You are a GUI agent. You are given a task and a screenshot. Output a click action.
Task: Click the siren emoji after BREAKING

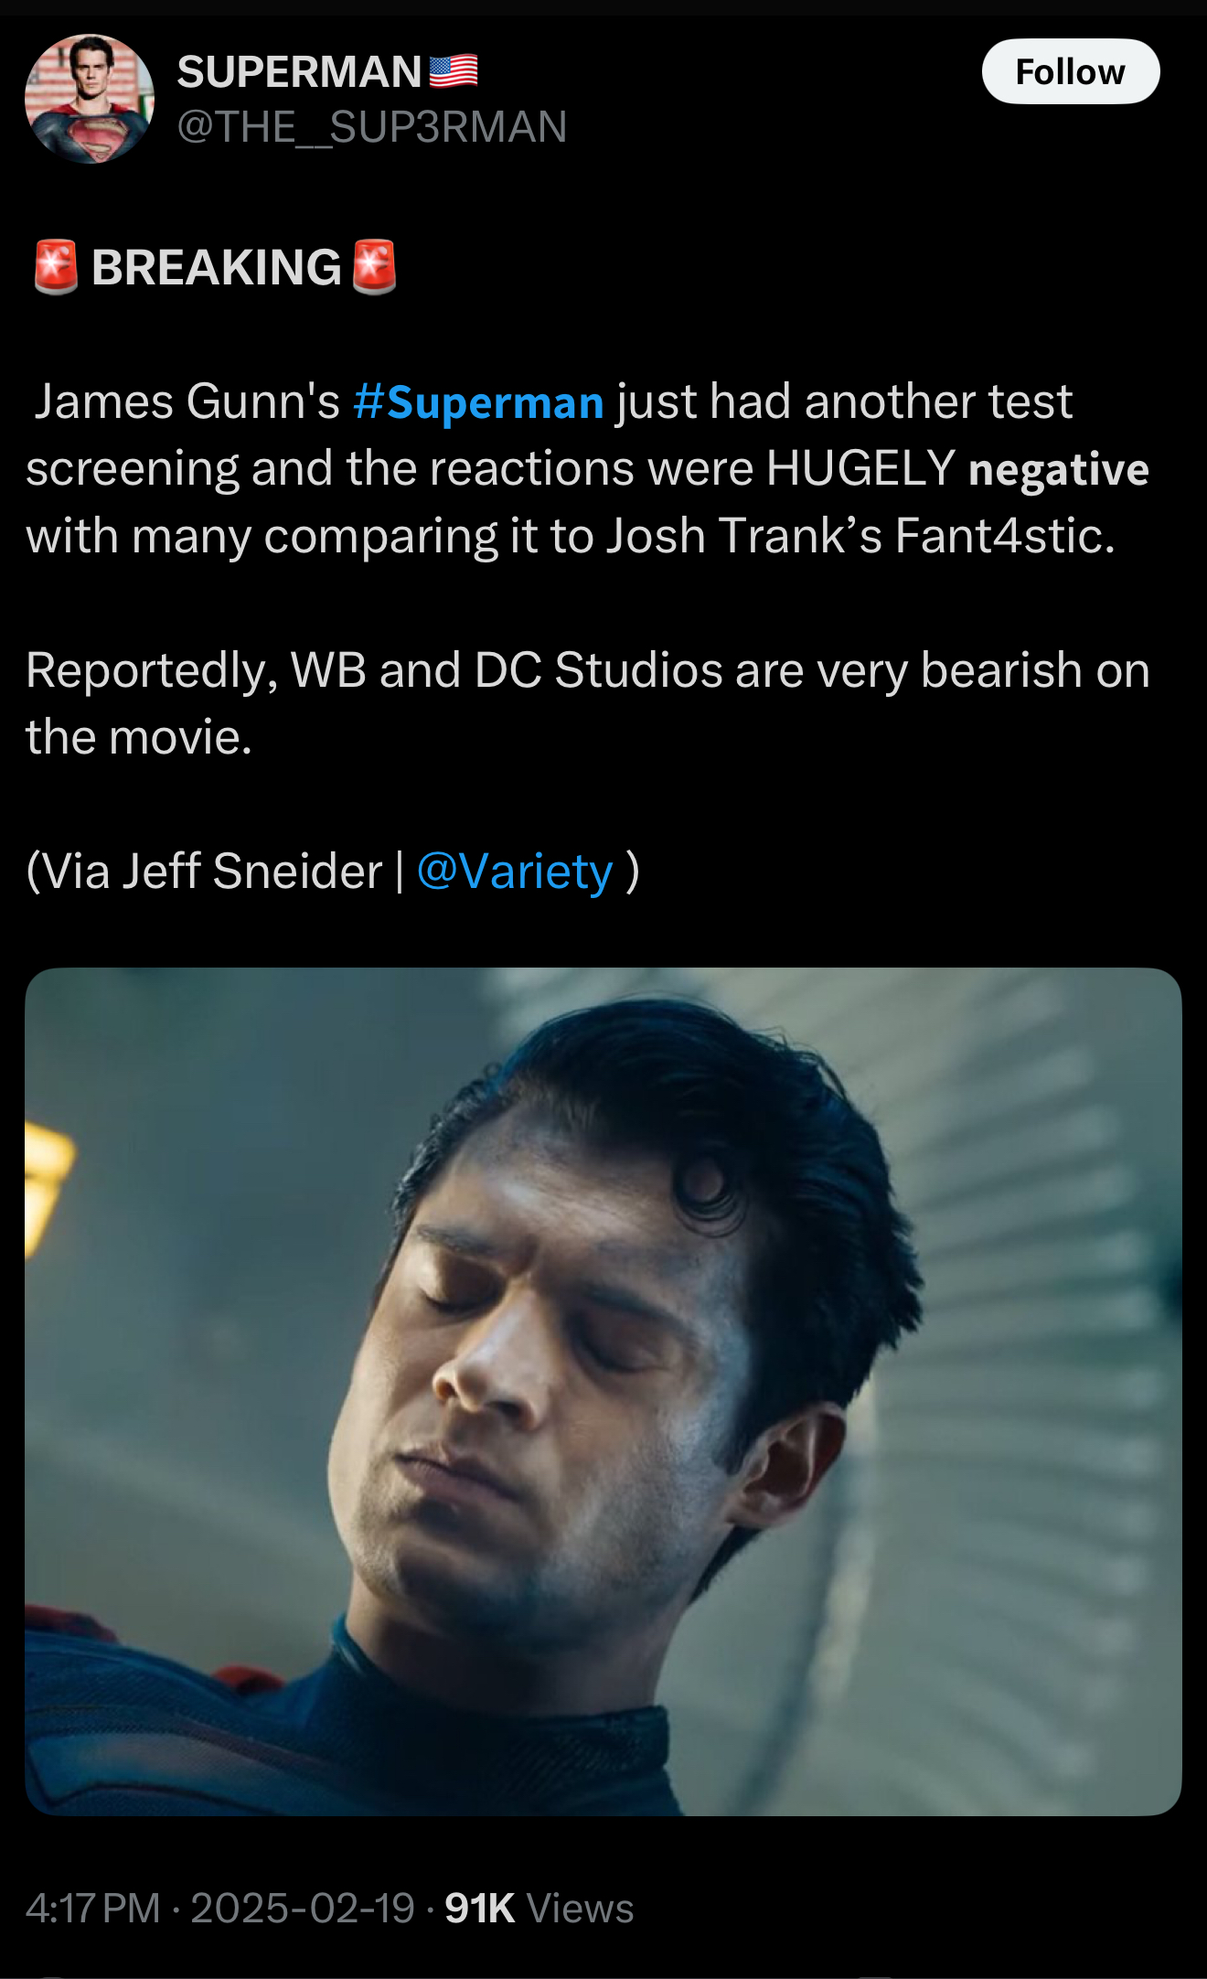(x=374, y=267)
